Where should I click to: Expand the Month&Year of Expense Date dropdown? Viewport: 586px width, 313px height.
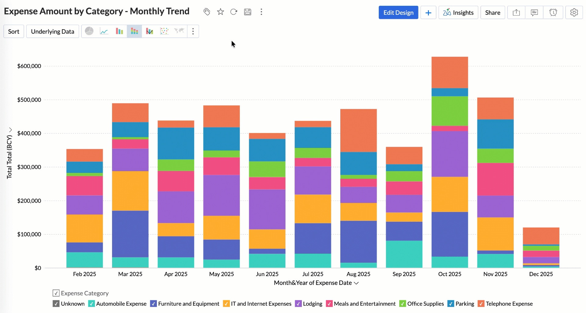(356, 283)
